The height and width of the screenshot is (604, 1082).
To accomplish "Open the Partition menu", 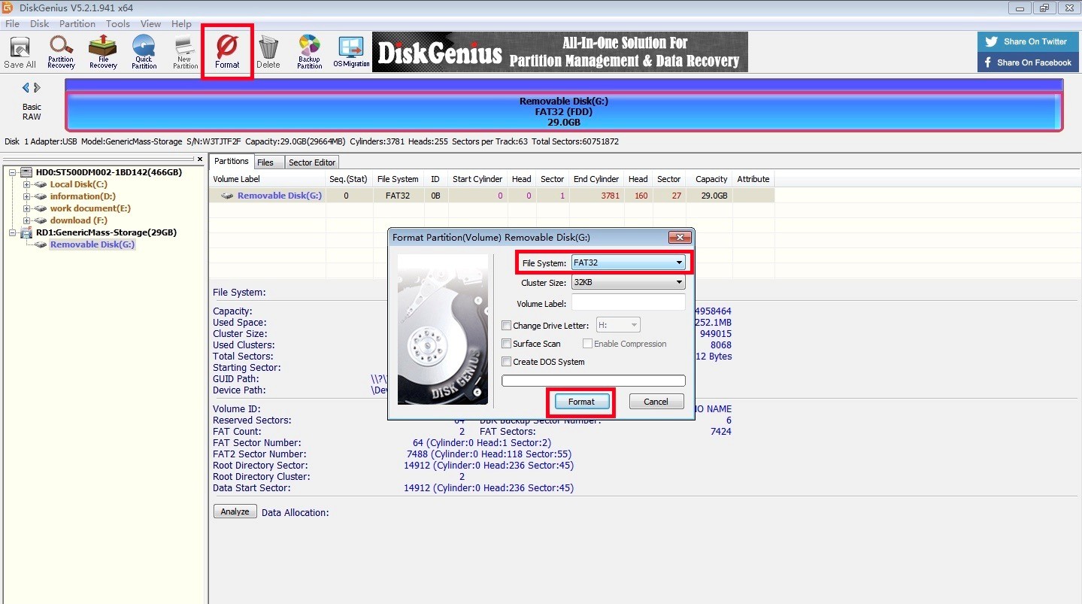I will pyautogui.click(x=77, y=24).
